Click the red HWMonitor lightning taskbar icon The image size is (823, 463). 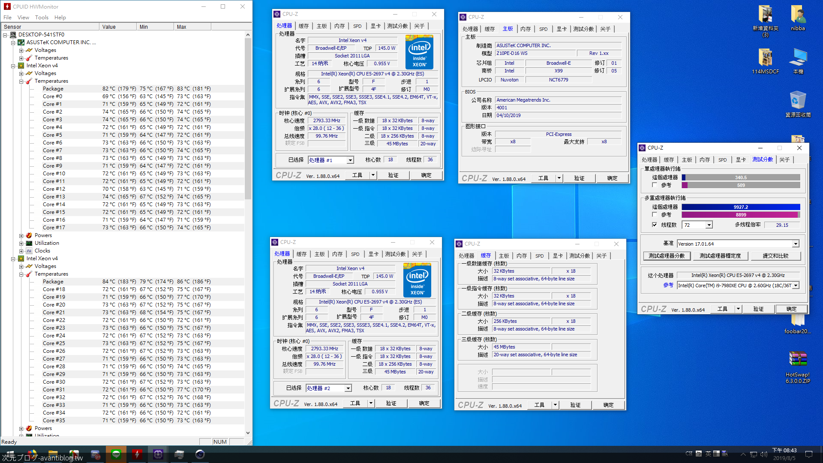[137, 454]
